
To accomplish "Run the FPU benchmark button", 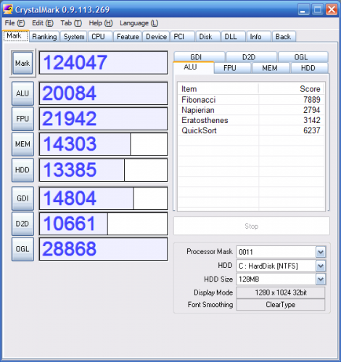I will (22, 119).
